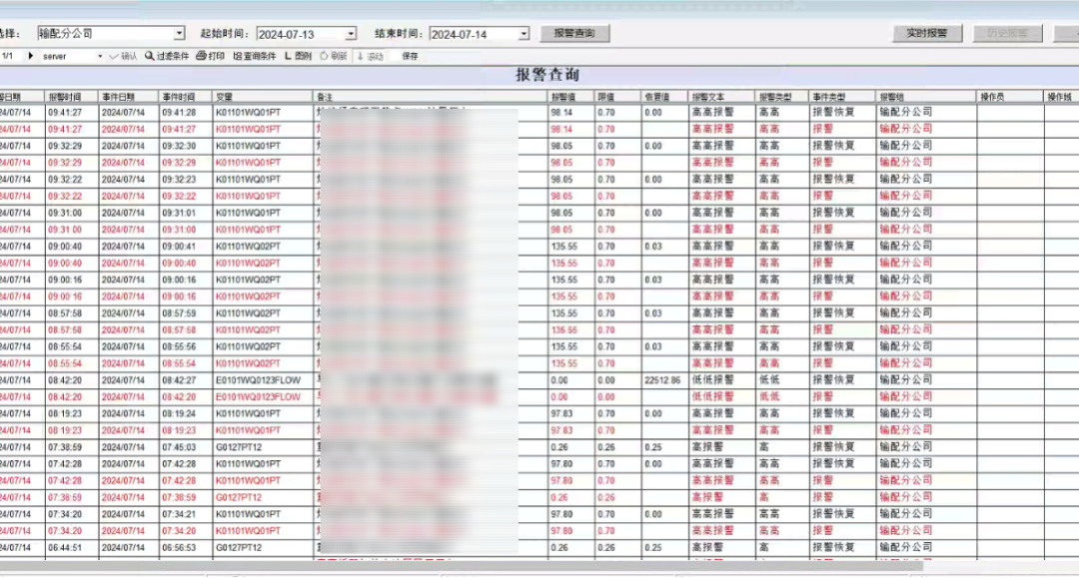Click the 限值 column header

tap(618, 97)
